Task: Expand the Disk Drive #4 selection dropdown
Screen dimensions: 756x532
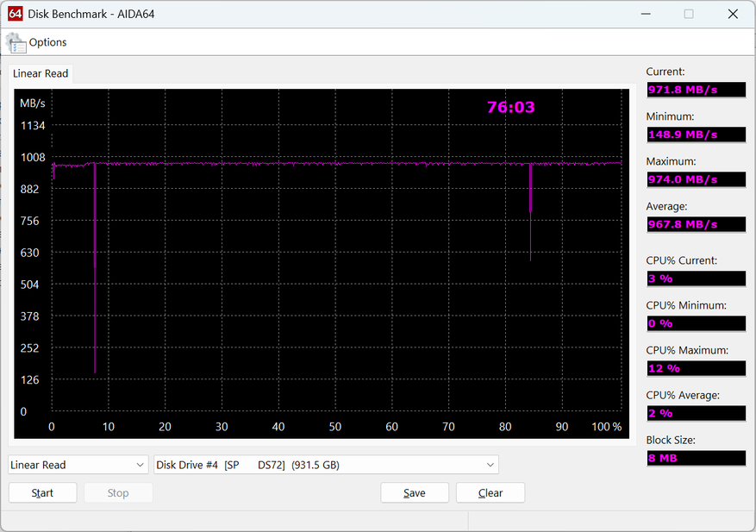Action: (326, 465)
